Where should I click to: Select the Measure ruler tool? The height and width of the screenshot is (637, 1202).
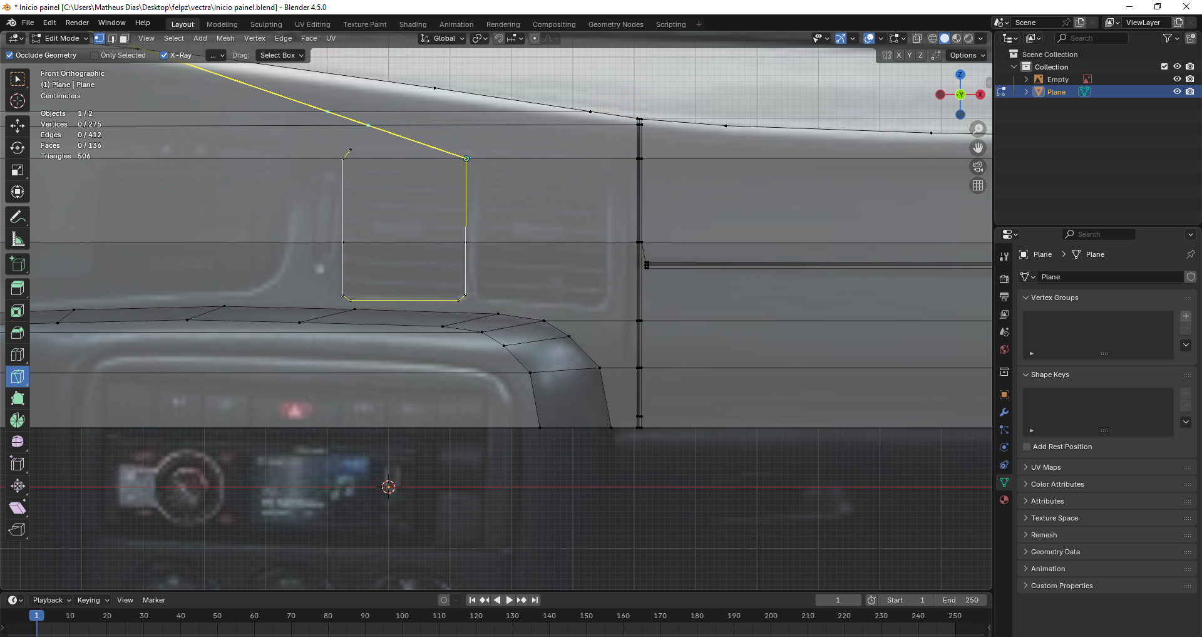[18, 239]
